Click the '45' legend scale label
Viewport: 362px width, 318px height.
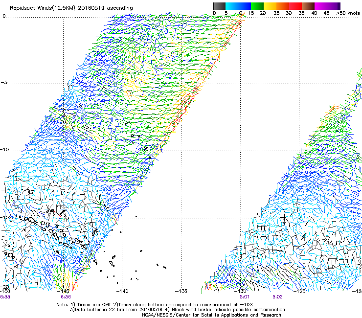(x=326, y=13)
